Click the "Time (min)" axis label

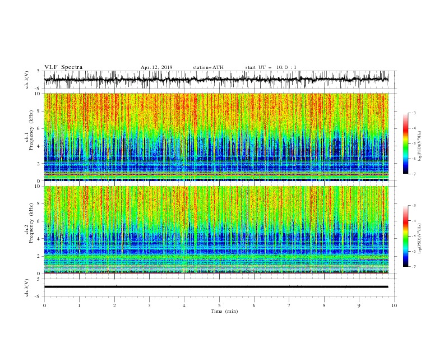tap(224, 311)
